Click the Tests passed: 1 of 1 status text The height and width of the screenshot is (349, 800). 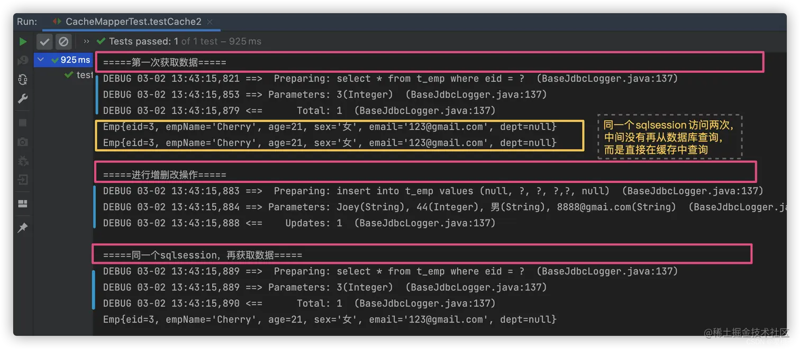[x=185, y=41]
